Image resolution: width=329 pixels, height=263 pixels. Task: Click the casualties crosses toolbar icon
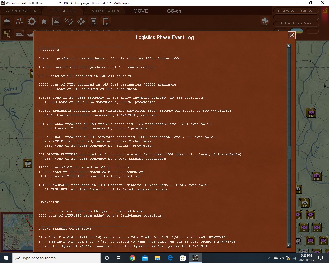pos(19,21)
